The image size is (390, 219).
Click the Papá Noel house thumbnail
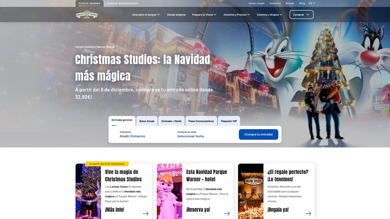pyautogui.click(x=251, y=191)
